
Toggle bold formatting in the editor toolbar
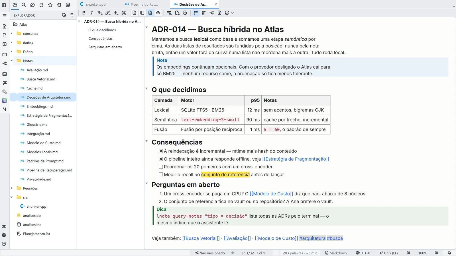(84, 13)
